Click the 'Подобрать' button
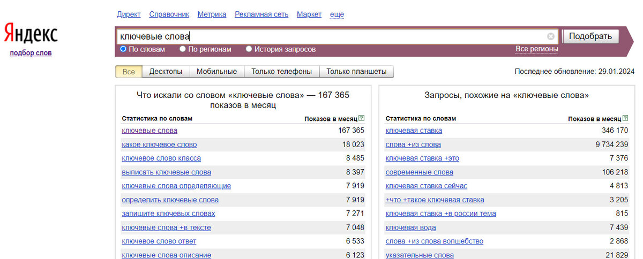 [x=590, y=36]
